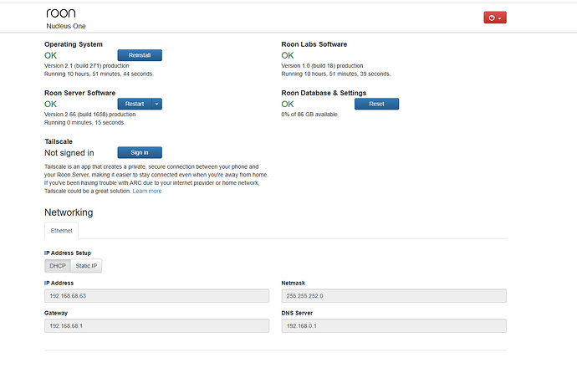
Task: Click 'Running 0 minutes, 15 seconds' text
Action: [x=84, y=123]
